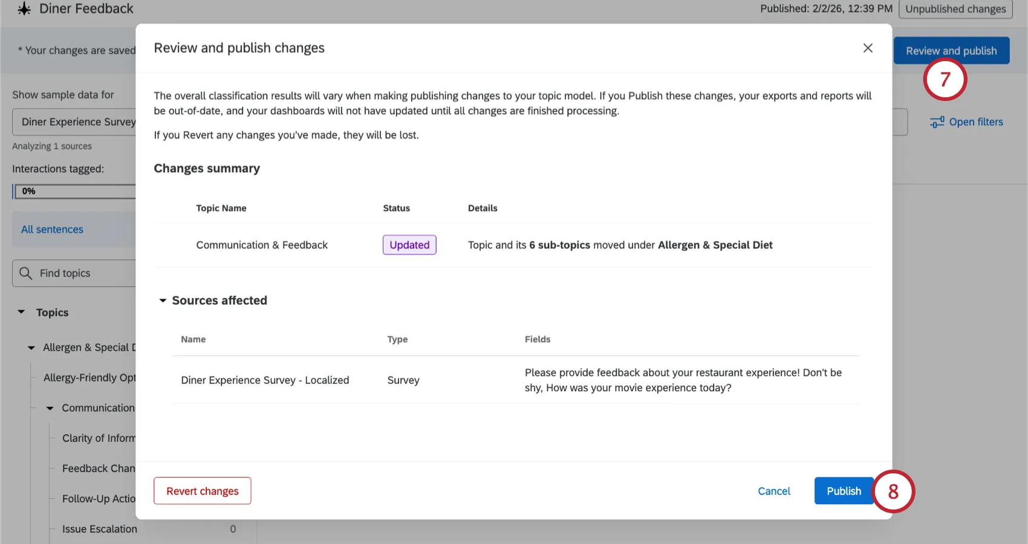Viewport: 1028px width, 544px height.
Task: Collapse the Topics tree
Action: point(20,312)
